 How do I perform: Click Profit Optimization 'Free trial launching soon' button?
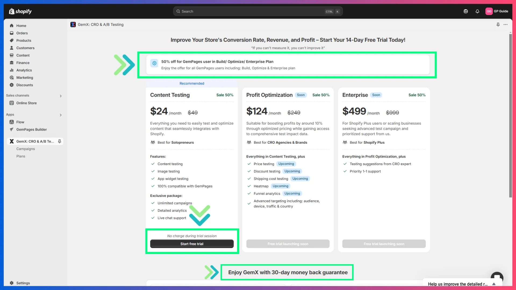click(288, 244)
